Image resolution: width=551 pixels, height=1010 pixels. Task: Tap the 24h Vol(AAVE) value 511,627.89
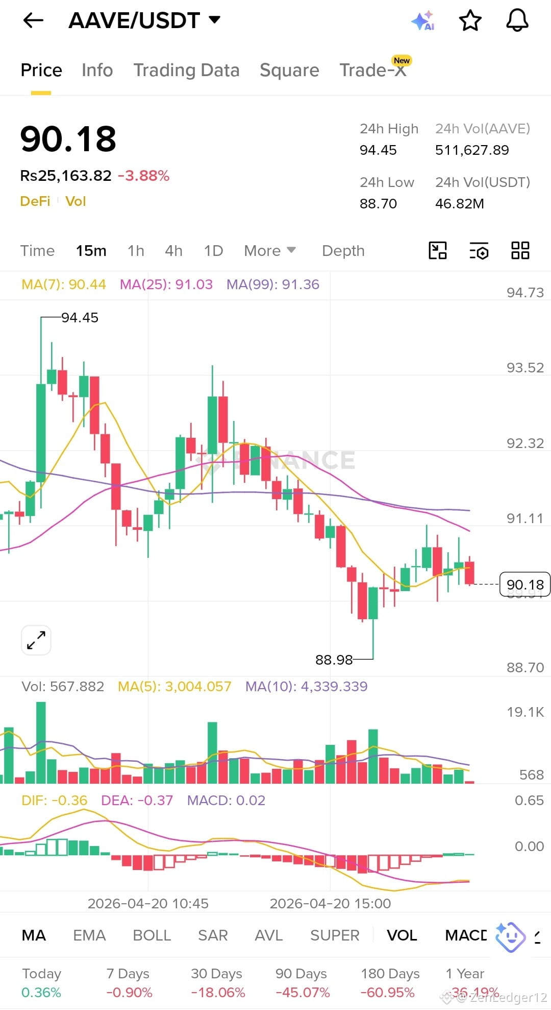(472, 150)
